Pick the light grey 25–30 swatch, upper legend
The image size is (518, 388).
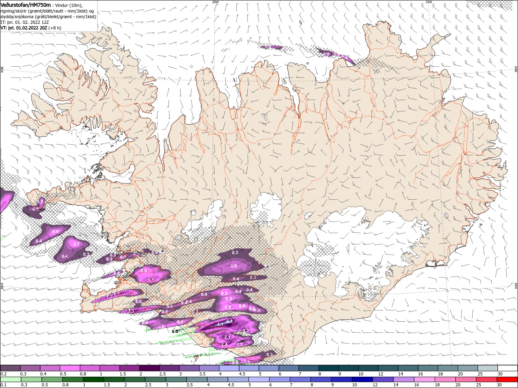coord(487,368)
